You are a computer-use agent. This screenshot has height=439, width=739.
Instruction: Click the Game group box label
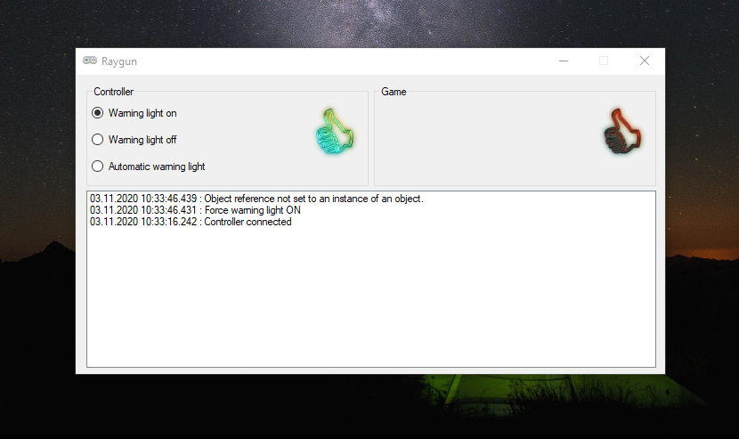394,92
